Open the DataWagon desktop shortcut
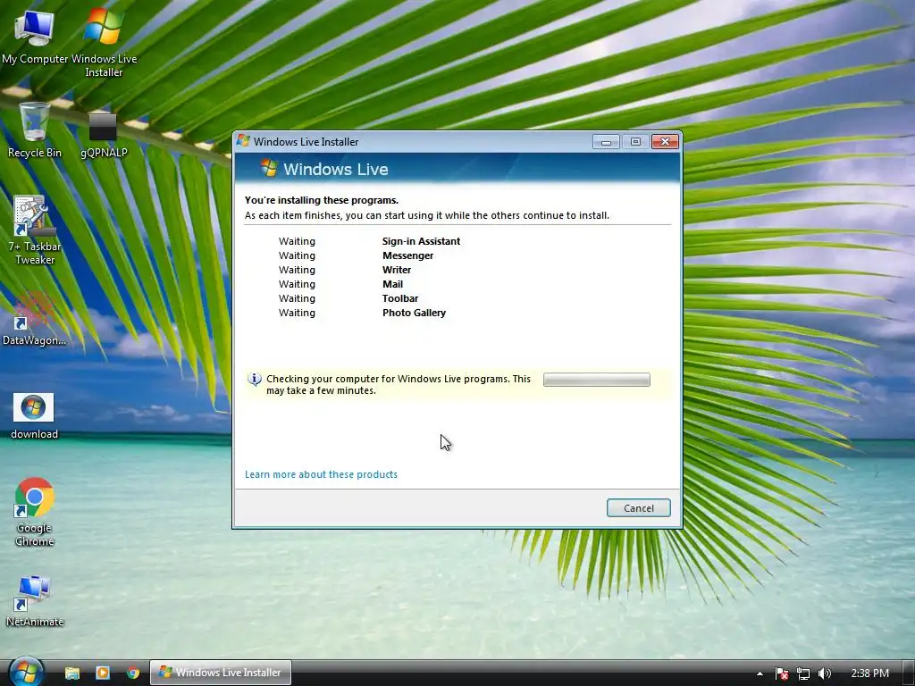The width and height of the screenshot is (915, 686). click(35, 318)
